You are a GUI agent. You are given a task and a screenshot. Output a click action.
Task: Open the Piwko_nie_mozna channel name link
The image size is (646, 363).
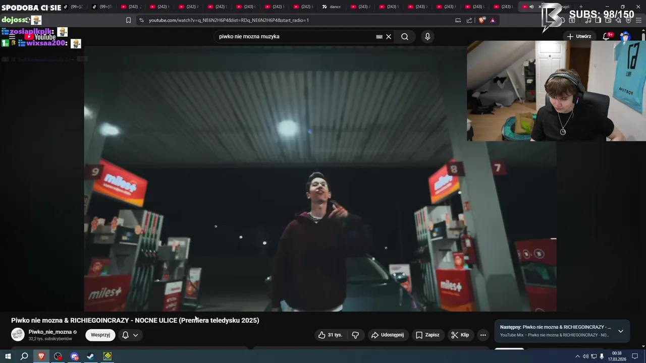(x=50, y=332)
